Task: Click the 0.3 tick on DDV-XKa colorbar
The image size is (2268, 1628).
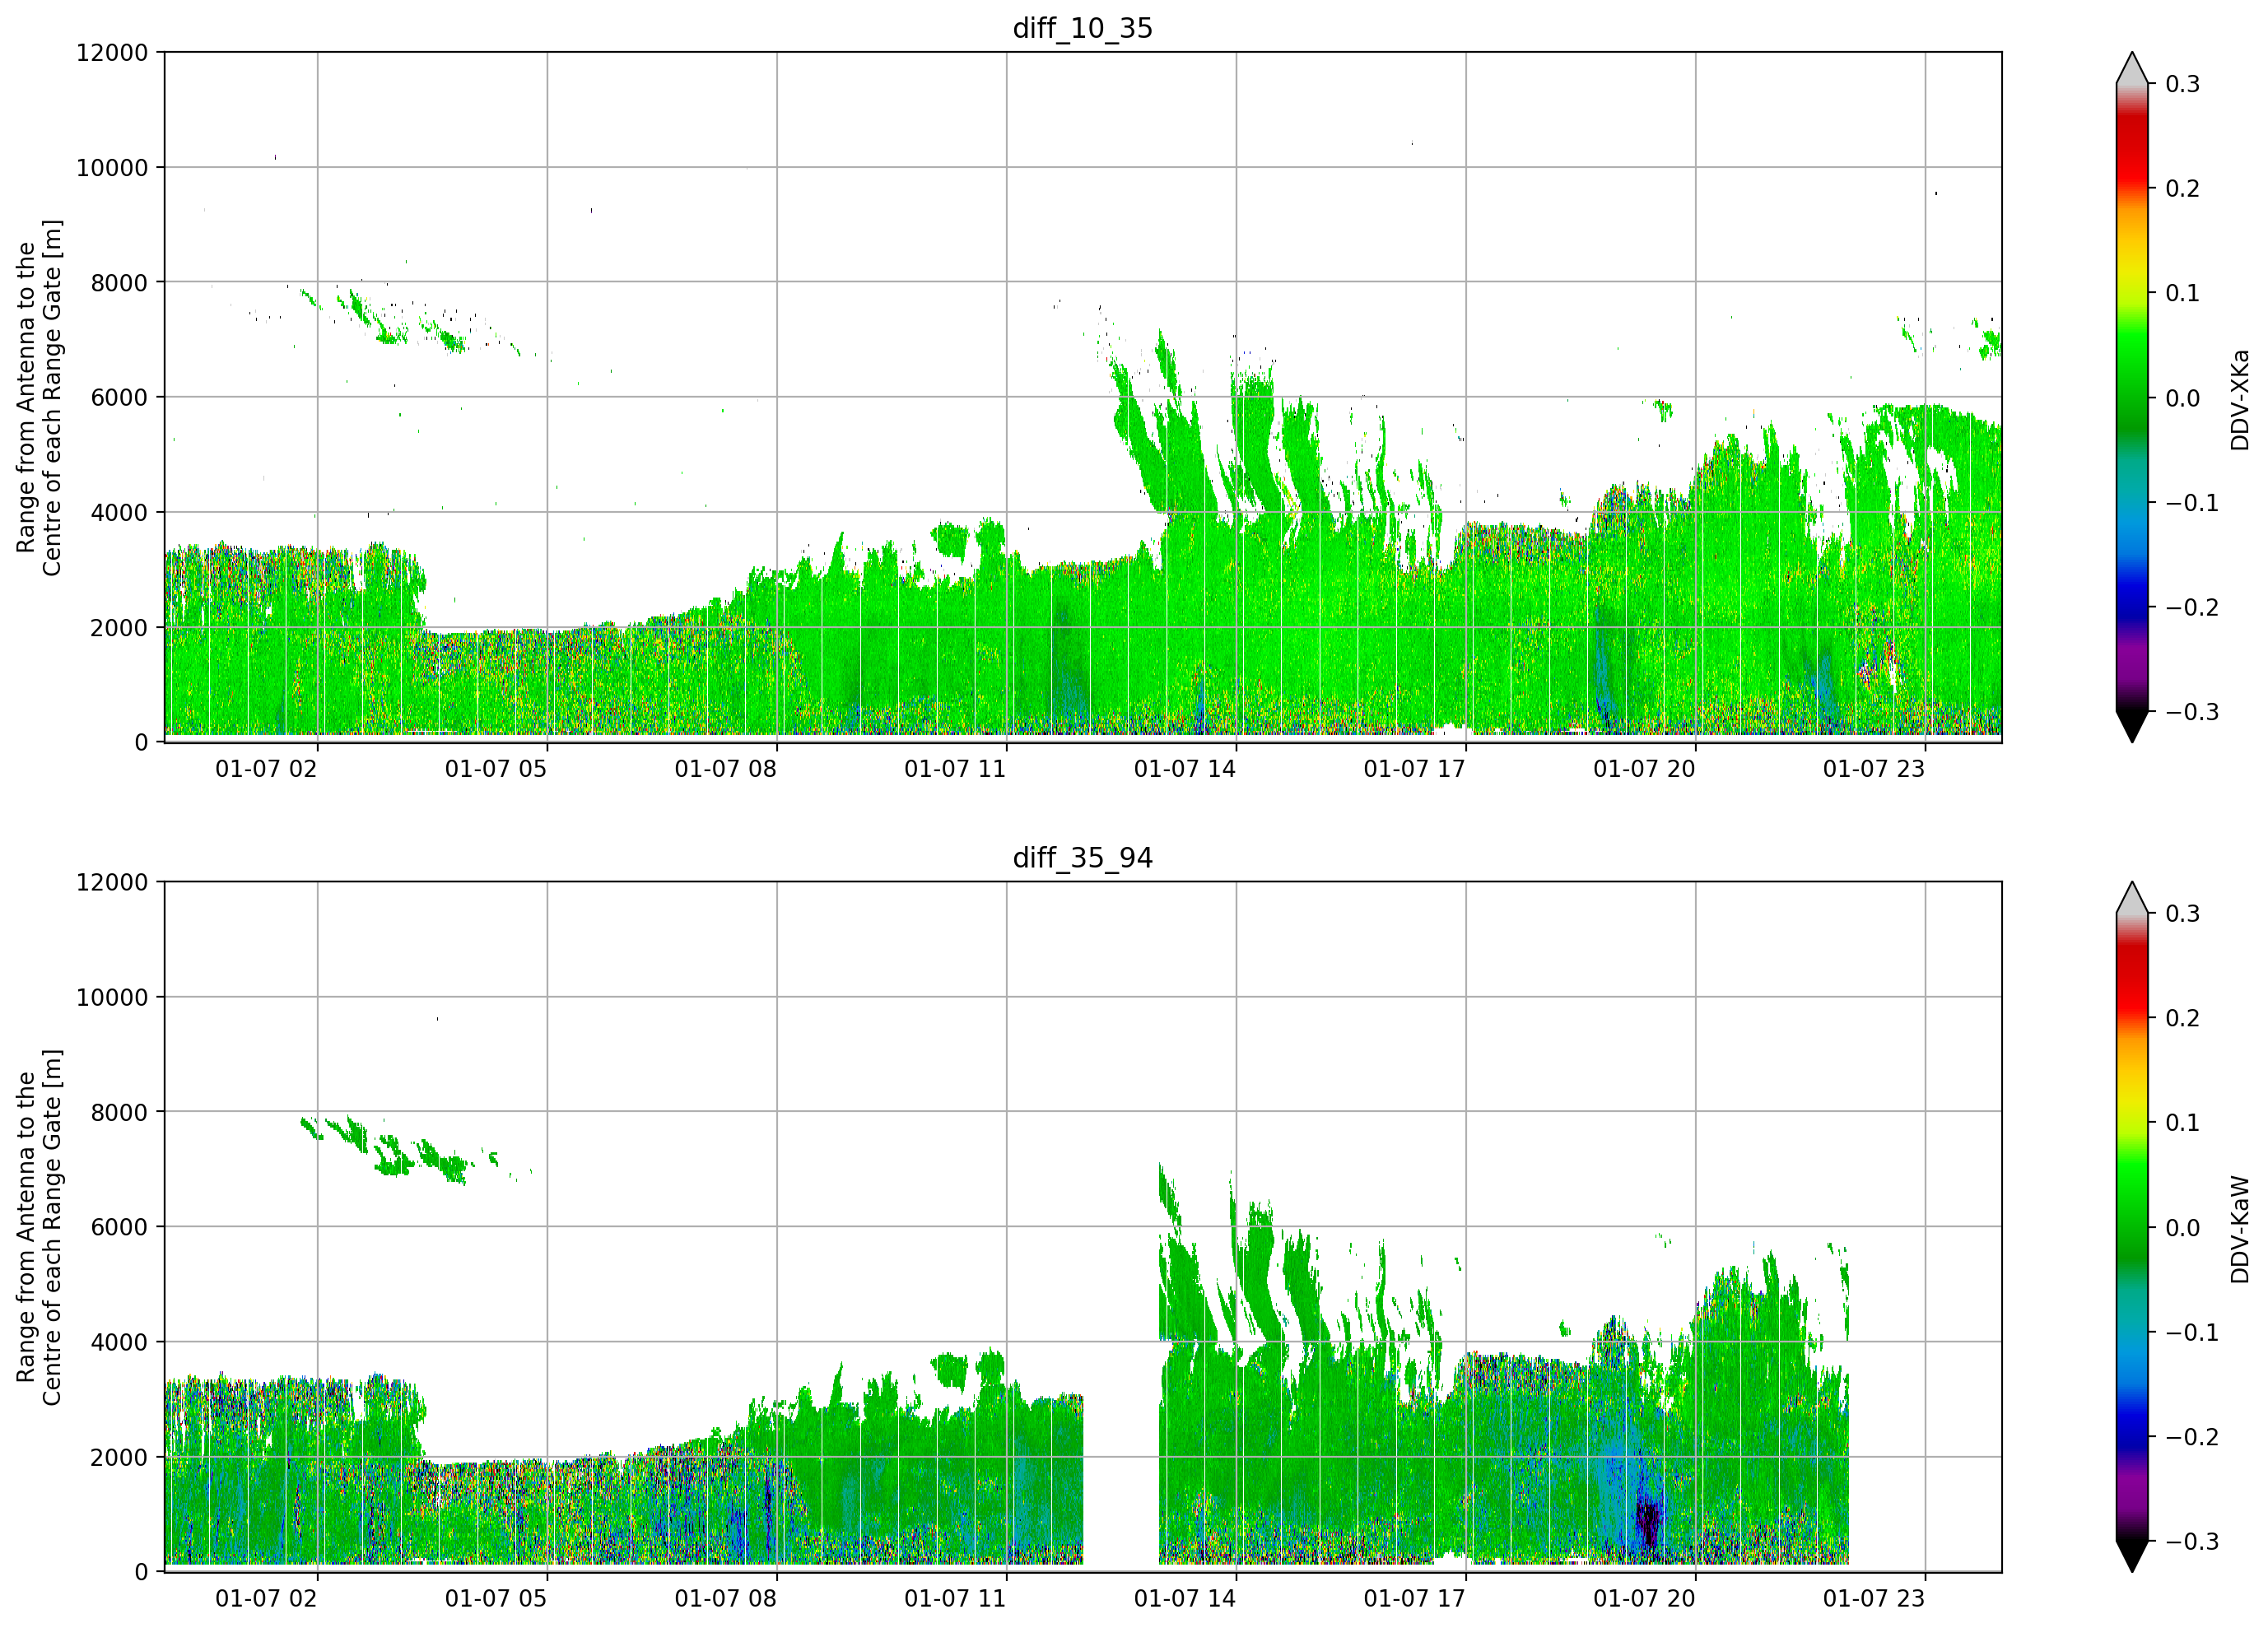Action: point(2183,84)
